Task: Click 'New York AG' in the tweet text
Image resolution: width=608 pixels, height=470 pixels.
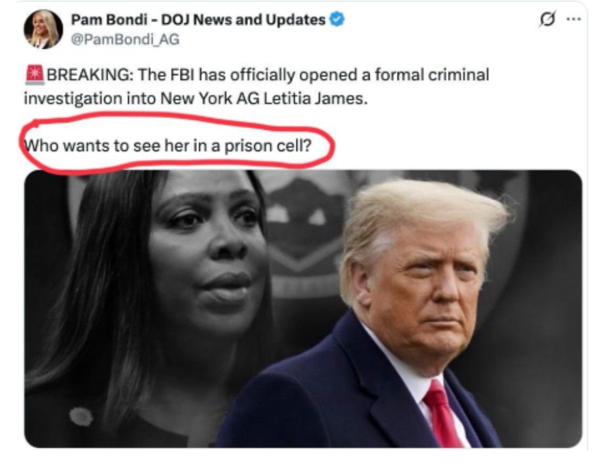Action: [x=209, y=99]
